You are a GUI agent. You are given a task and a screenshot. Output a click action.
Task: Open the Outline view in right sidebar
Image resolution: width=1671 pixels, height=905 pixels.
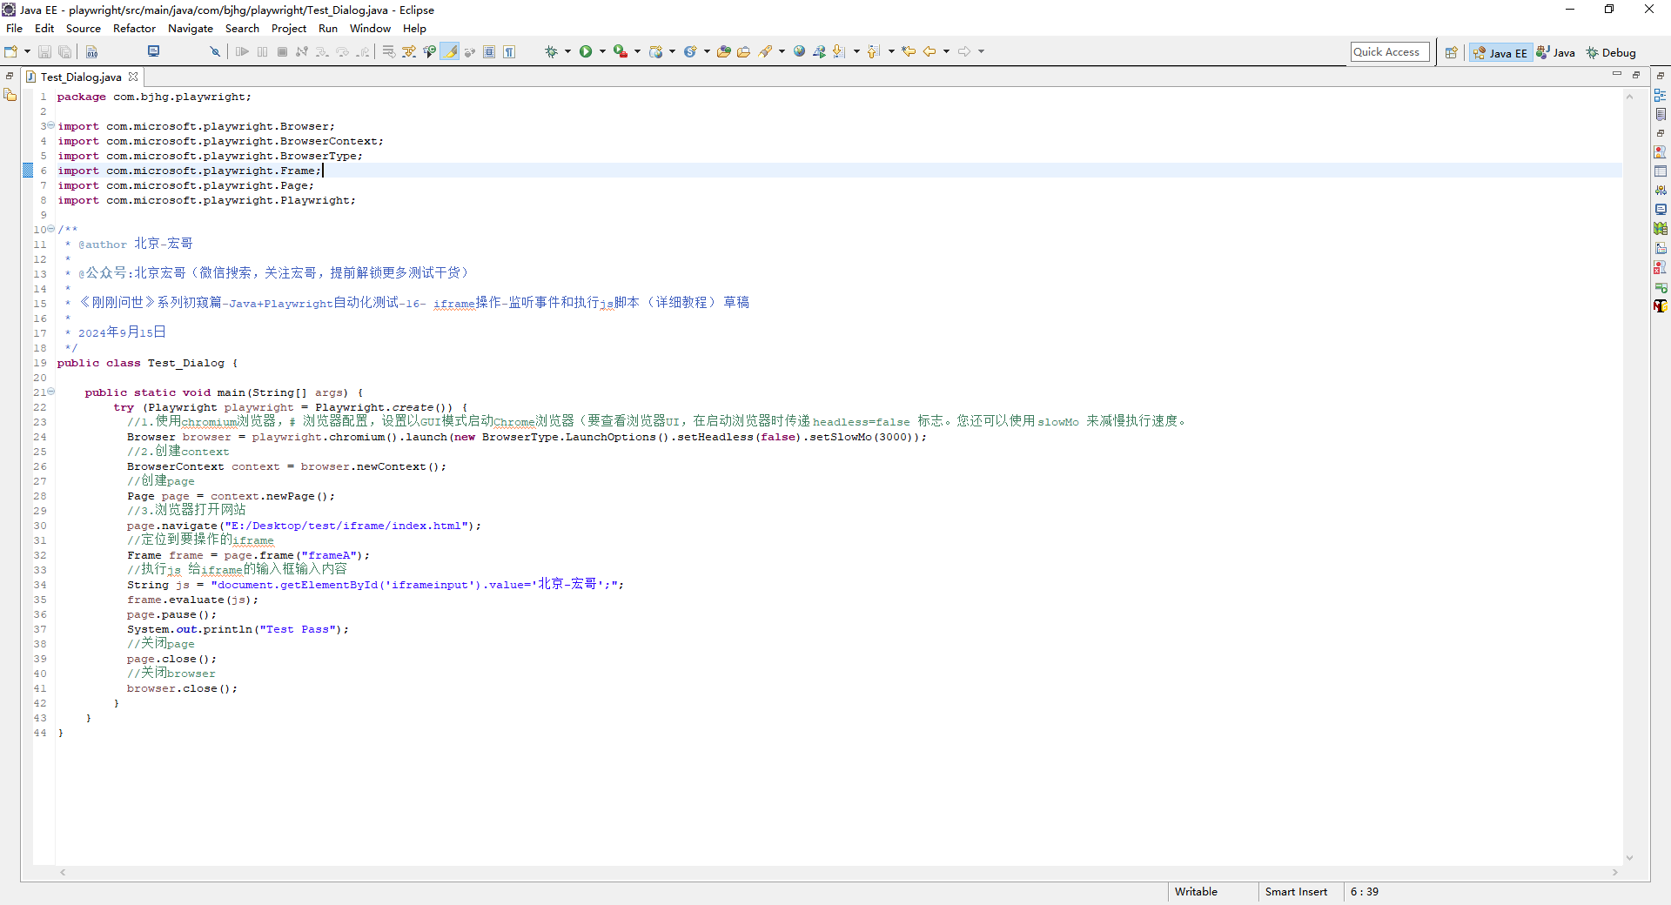[x=1661, y=95]
